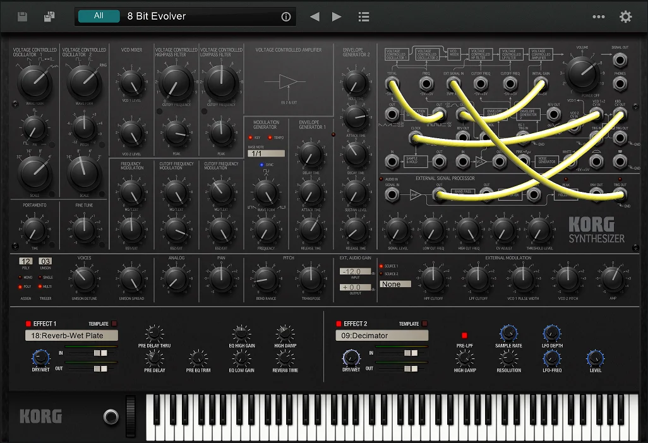Open the Effect 1 type selector Reverb-Wet Plate

[71, 336]
